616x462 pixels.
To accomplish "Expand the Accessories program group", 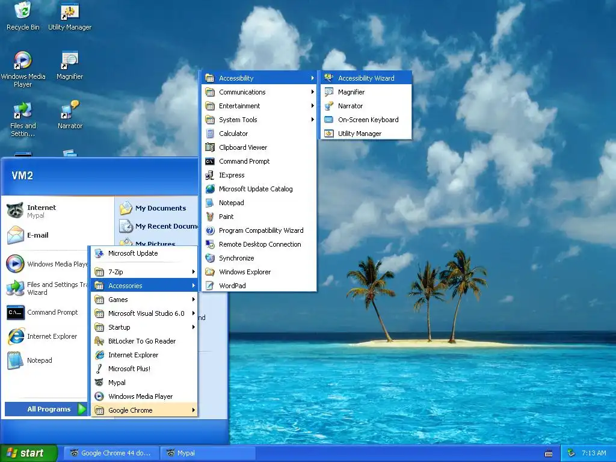I will pos(144,286).
